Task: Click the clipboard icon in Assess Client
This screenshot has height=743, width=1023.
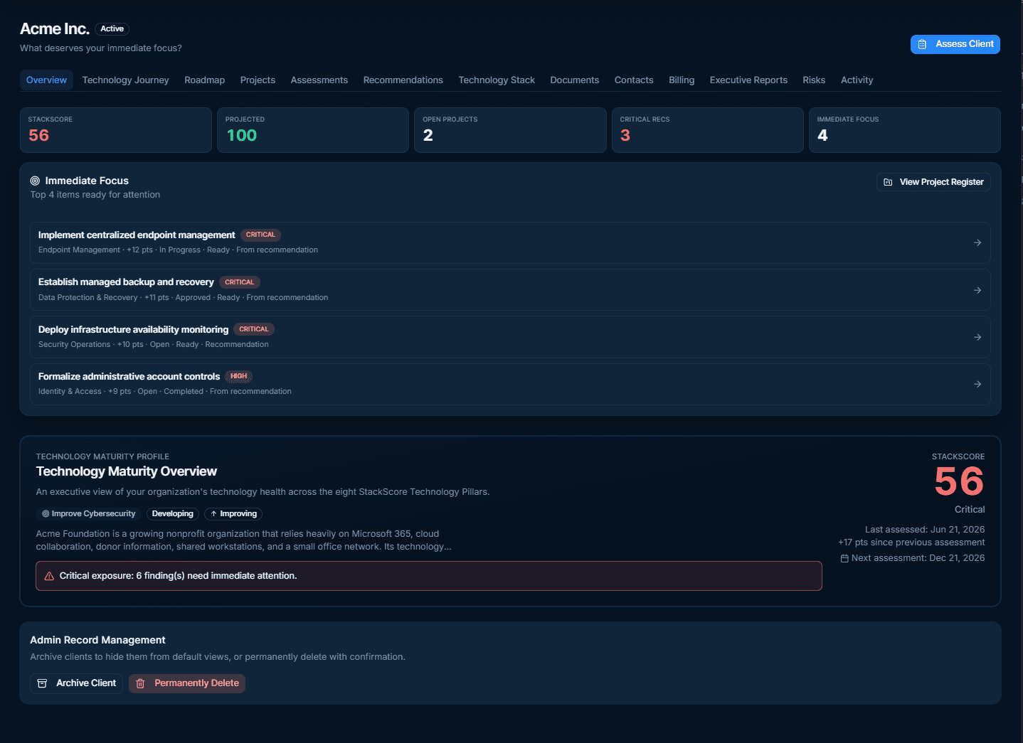Action: 922,44
